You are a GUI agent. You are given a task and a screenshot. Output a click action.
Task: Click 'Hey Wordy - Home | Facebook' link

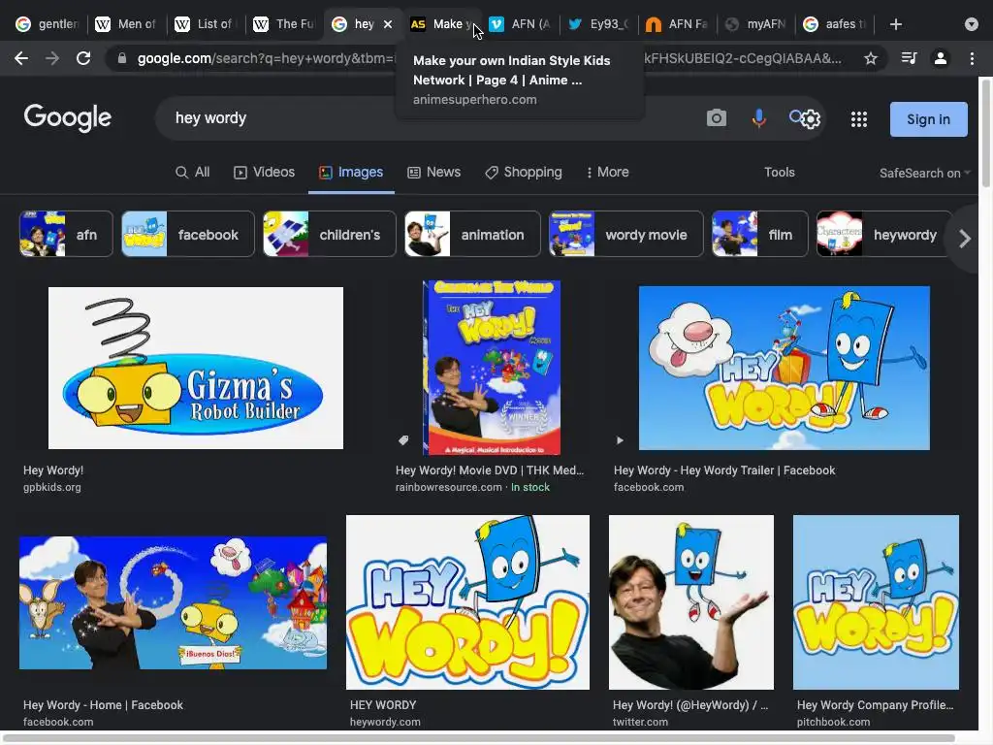coord(103,704)
